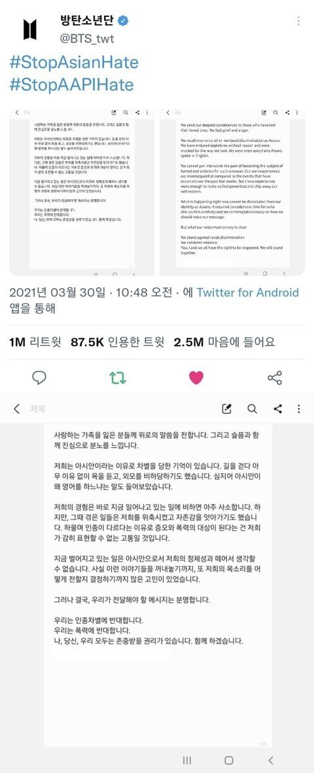
Task: Tap the BTS logo profile avatar
Action: click(29, 29)
